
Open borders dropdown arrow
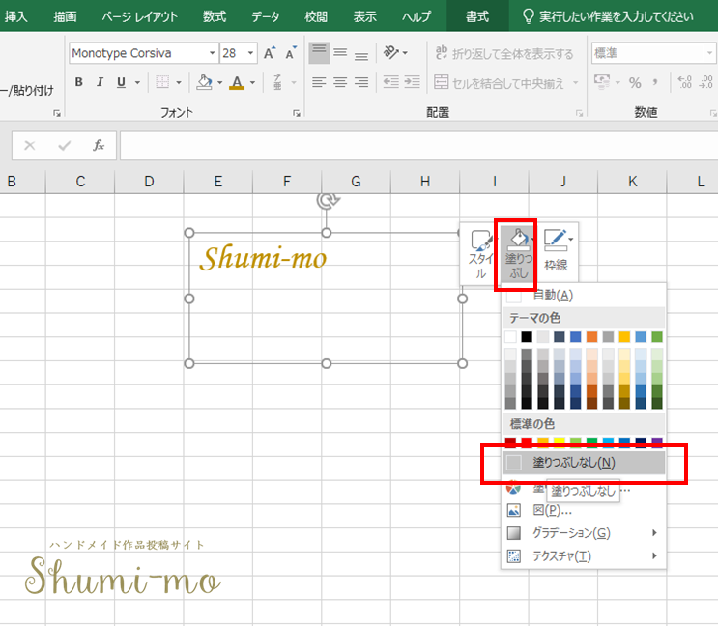[179, 83]
